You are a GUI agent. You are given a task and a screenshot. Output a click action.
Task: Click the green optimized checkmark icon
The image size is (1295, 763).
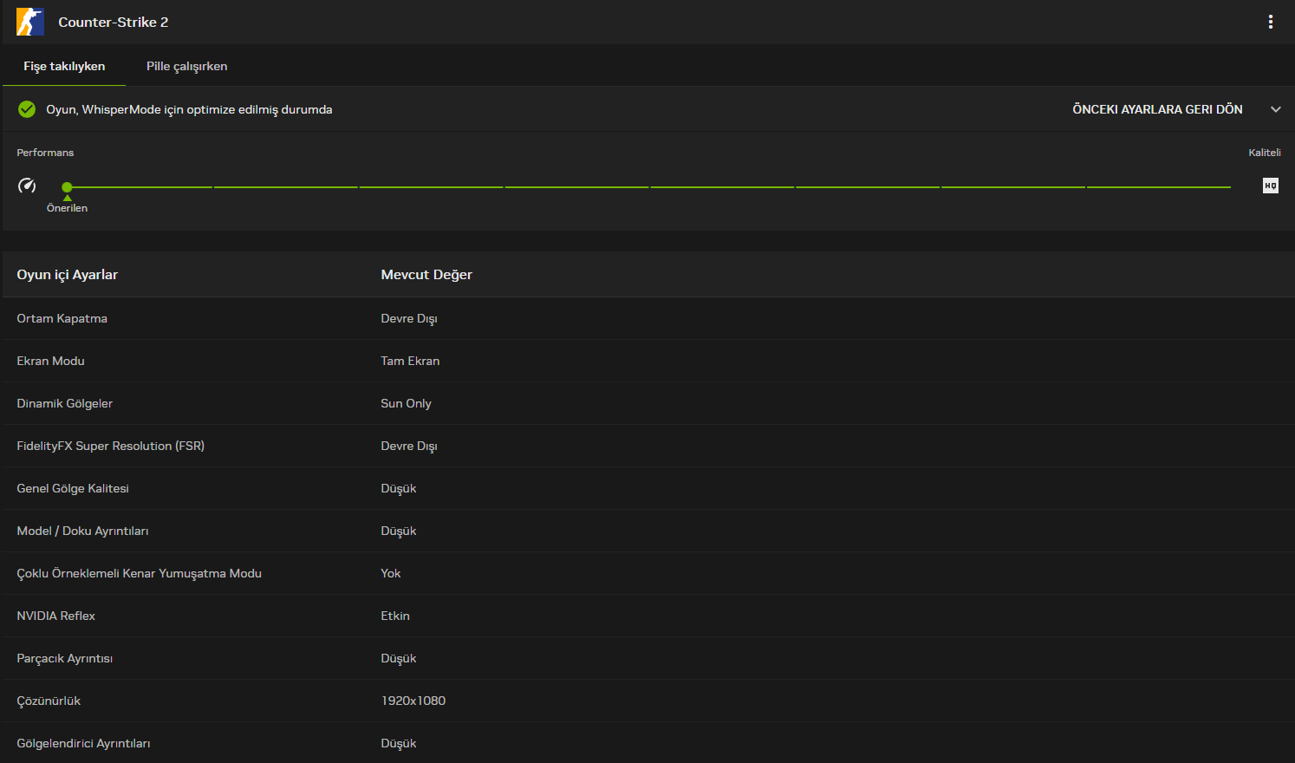coord(27,109)
